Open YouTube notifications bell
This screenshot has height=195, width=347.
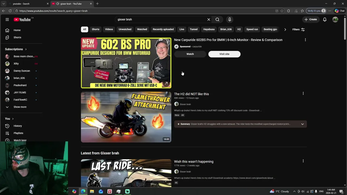click(x=325, y=19)
